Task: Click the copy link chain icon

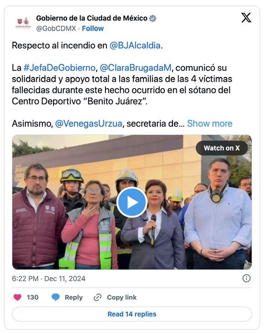Action: [97, 297]
